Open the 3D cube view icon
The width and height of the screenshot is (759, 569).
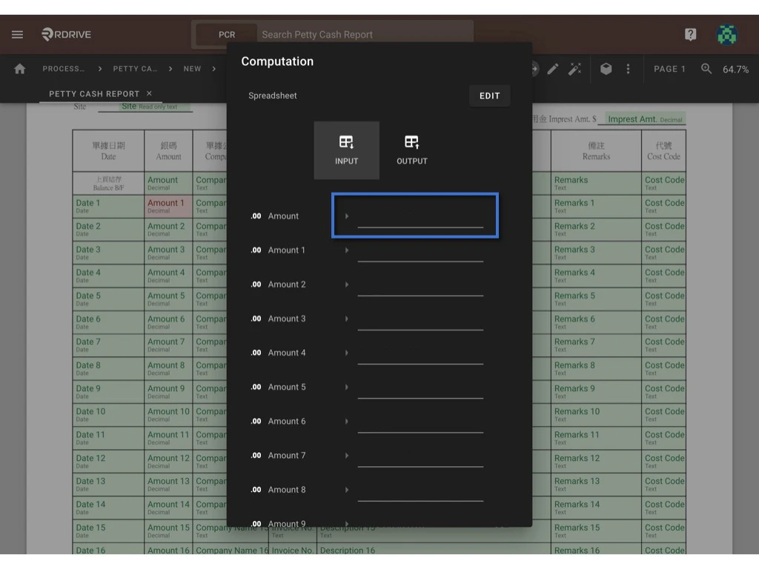(606, 68)
